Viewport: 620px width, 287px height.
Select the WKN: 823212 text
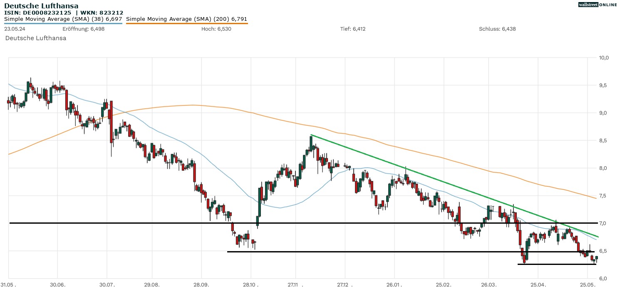[102, 13]
